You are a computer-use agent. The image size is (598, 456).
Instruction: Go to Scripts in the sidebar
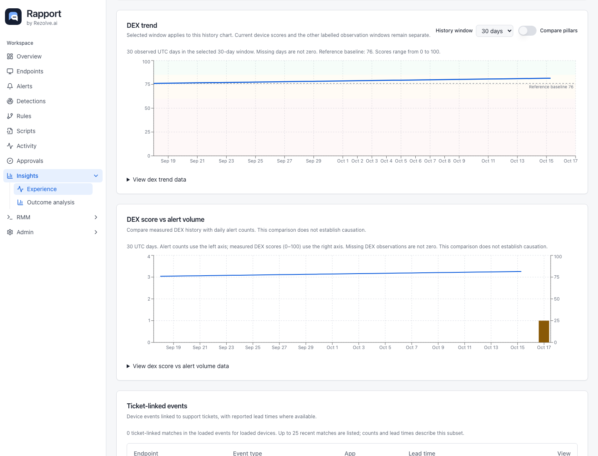(x=53, y=131)
